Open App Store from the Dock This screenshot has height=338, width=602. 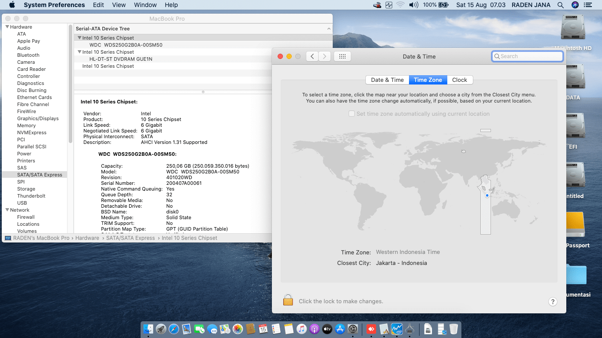(x=340, y=329)
